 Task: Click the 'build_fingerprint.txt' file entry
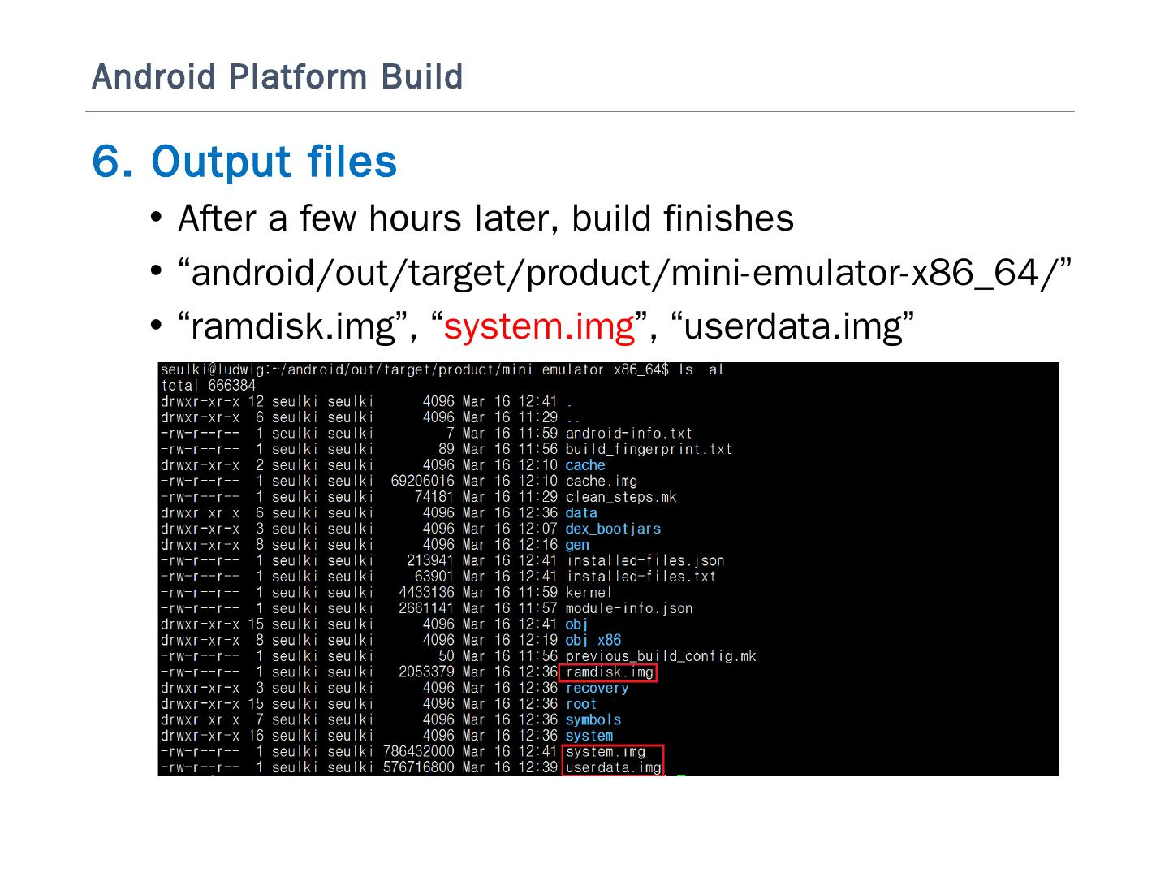649,449
